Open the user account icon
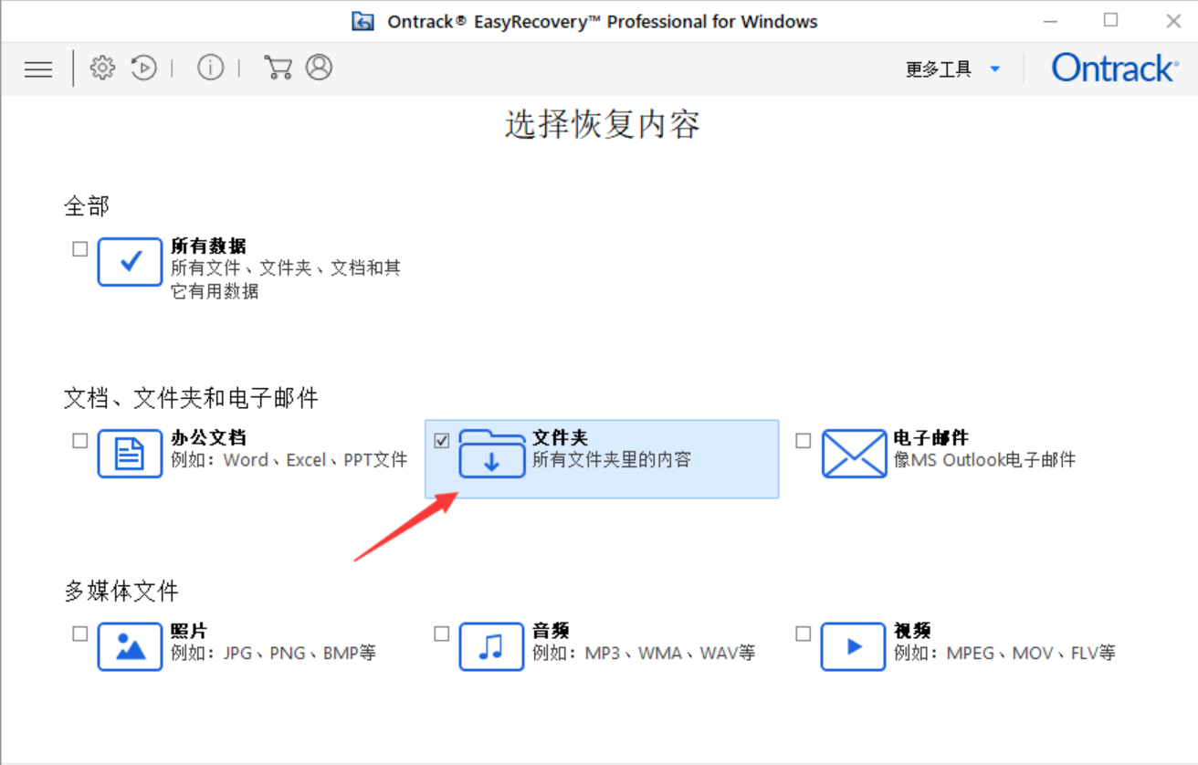This screenshot has width=1198, height=765. (319, 68)
